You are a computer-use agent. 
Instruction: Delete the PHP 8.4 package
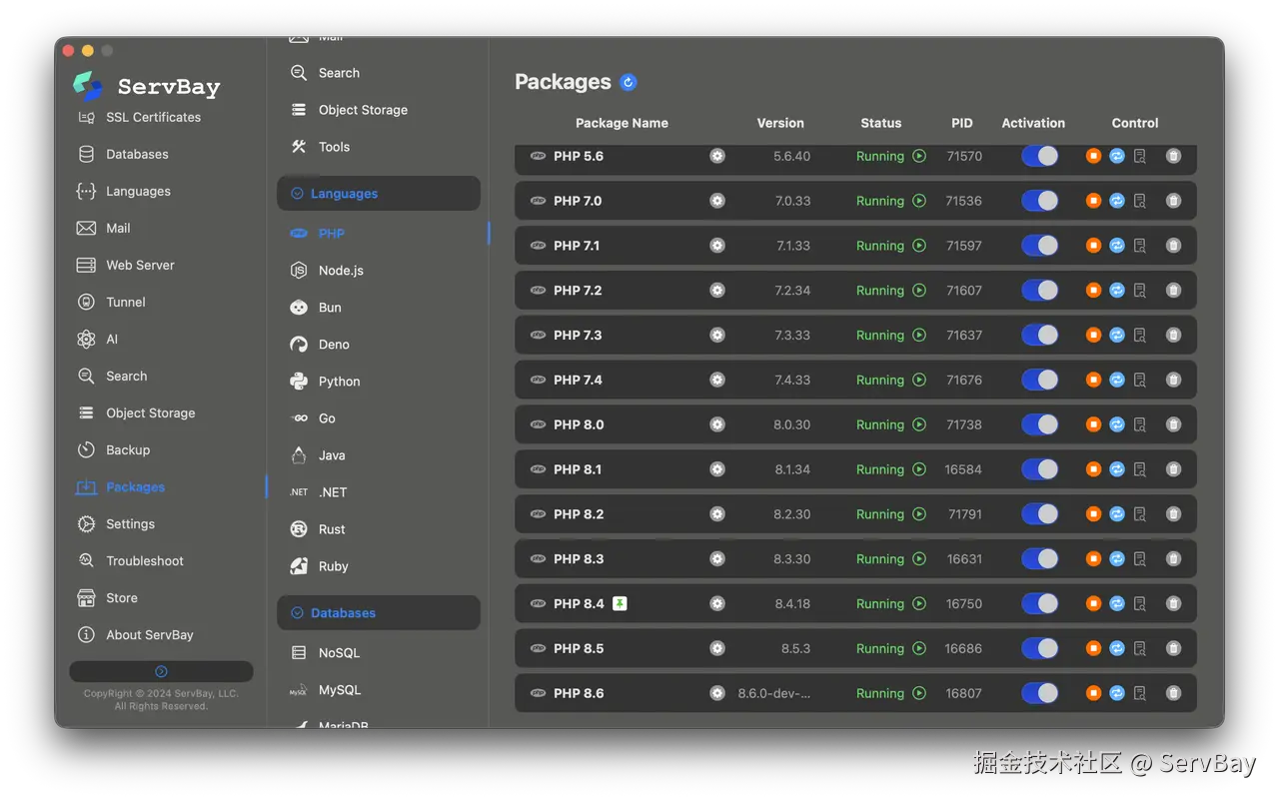(x=1173, y=603)
